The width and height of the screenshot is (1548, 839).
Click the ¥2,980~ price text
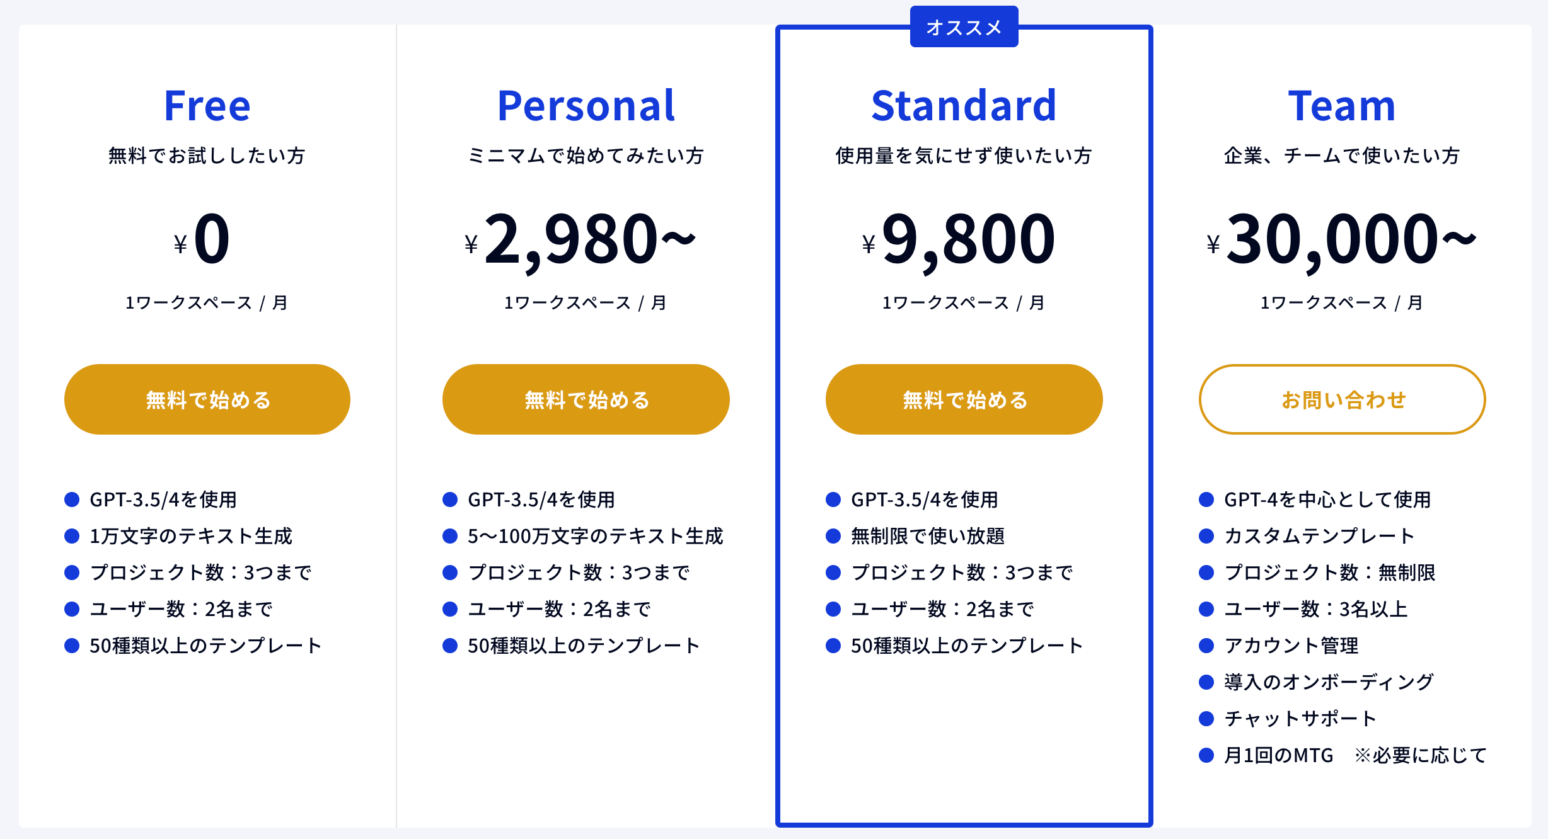coord(580,241)
